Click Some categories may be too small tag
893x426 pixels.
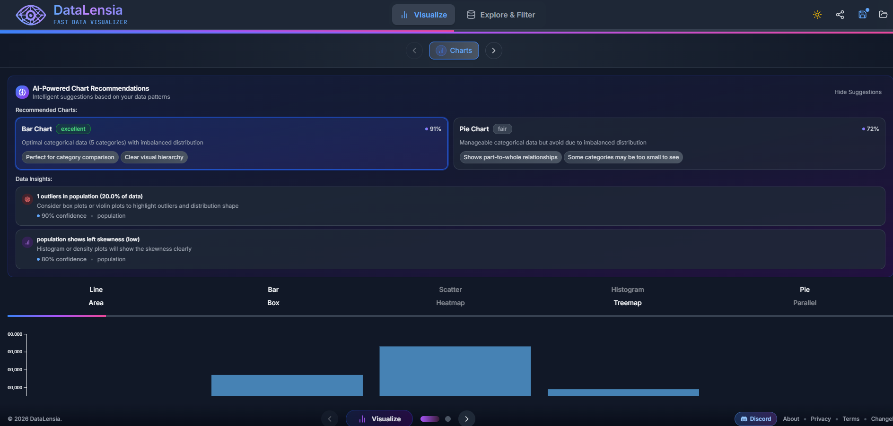tap(623, 157)
